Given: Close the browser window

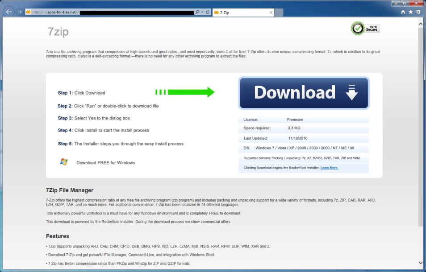Looking at the screenshot, I should click(x=417, y=3).
